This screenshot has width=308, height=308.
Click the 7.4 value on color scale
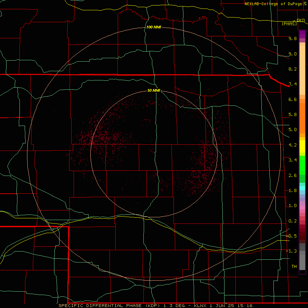(x=293, y=84)
